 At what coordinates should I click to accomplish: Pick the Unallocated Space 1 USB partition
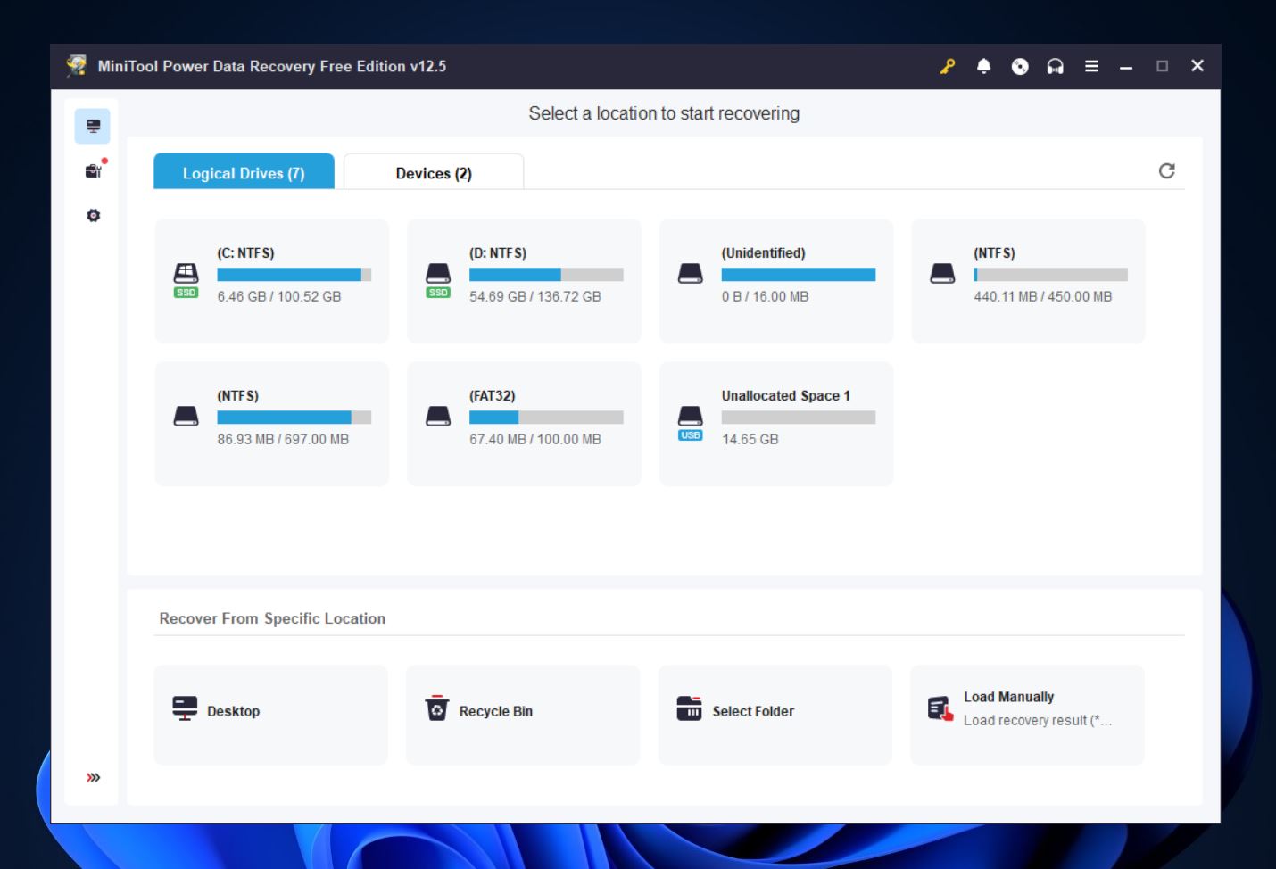(775, 423)
